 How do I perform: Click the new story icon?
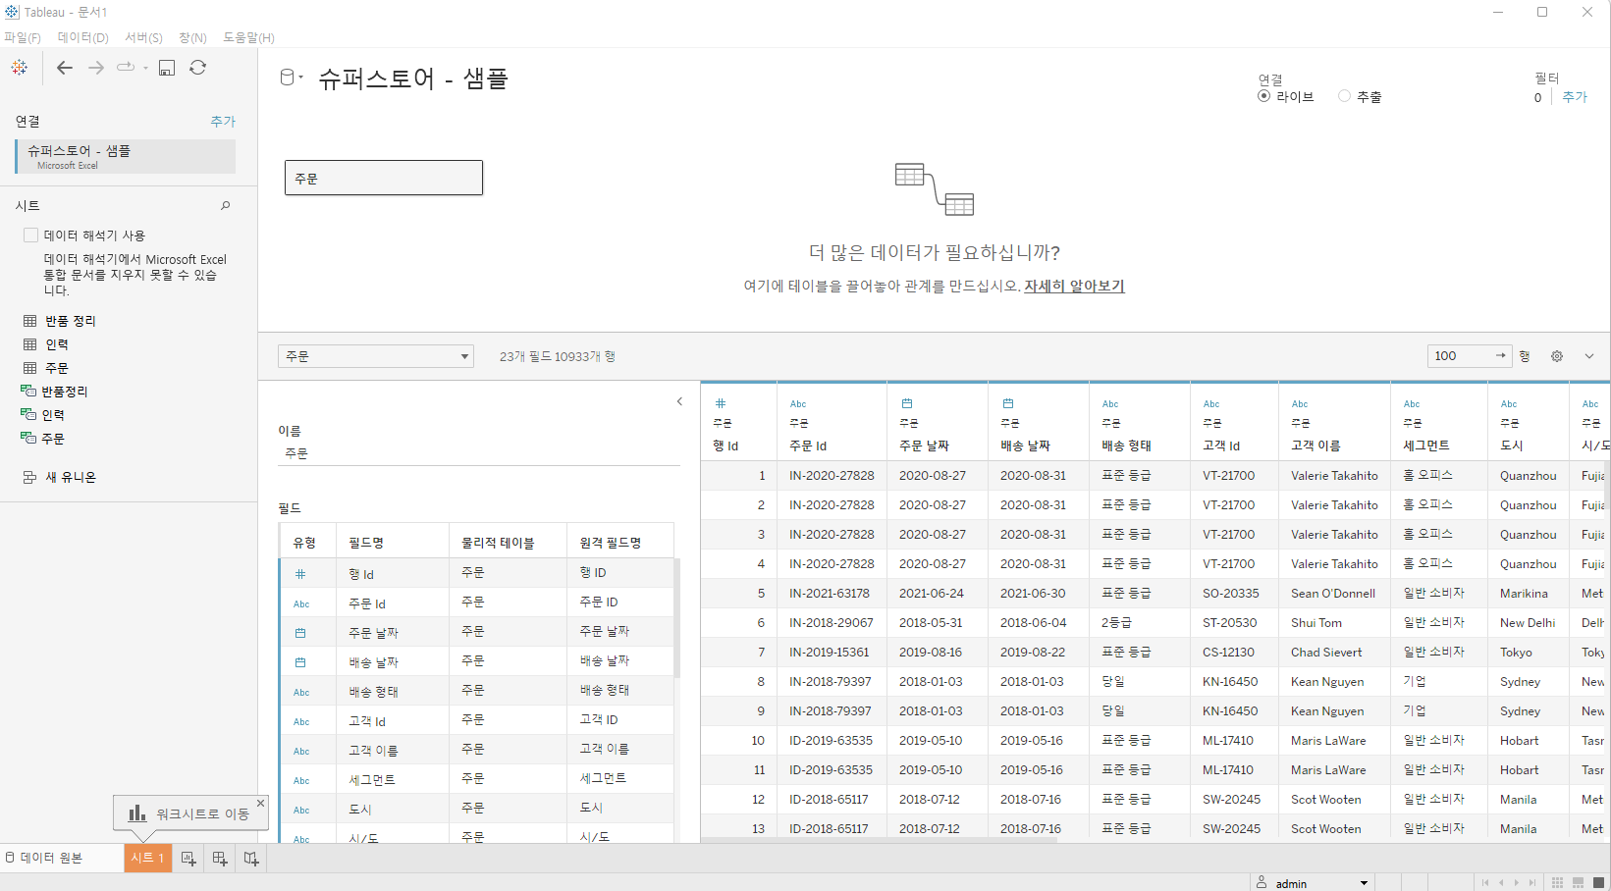pos(251,859)
